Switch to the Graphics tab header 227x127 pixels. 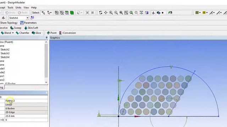55,38
